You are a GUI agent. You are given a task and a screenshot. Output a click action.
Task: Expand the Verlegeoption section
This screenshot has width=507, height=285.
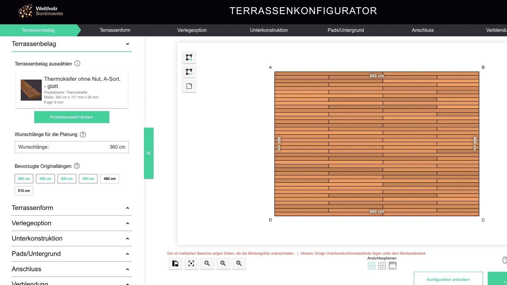tap(127, 223)
